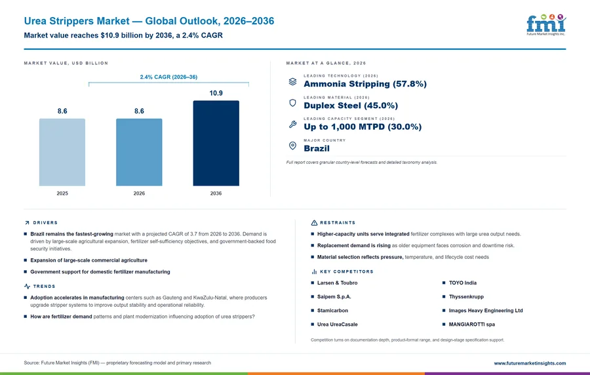Click the 2026 bar in market value chart
This screenshot has height=375, width=590.
click(x=139, y=152)
